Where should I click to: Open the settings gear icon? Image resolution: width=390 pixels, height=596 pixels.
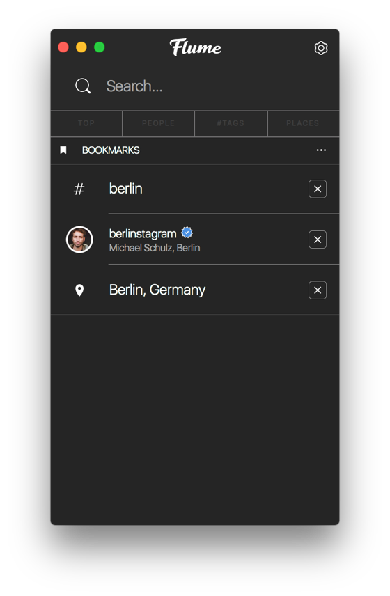(321, 48)
